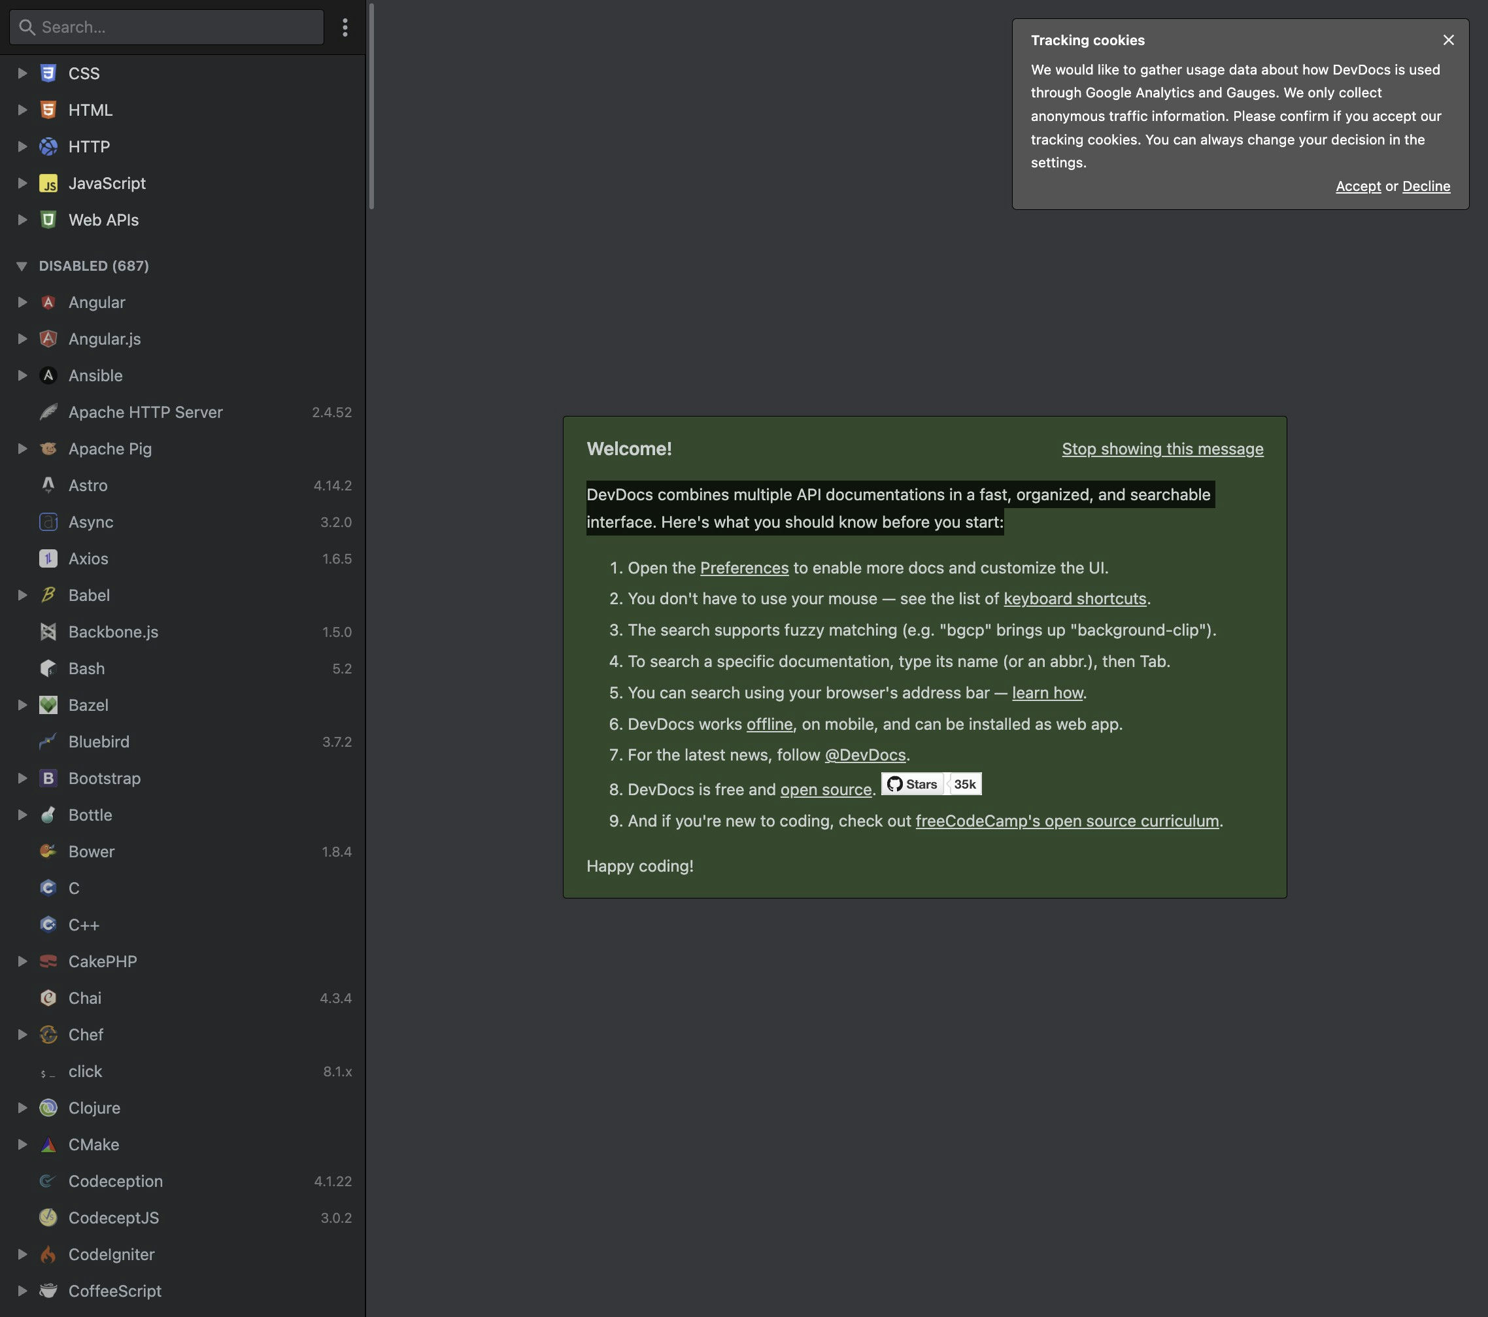1488x1317 pixels.
Task: Select the Codeception 4.1.22 entry
Action: [182, 1181]
